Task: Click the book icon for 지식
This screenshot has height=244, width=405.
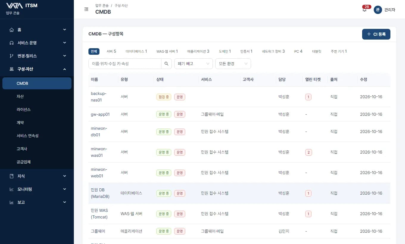Action: coord(12,176)
